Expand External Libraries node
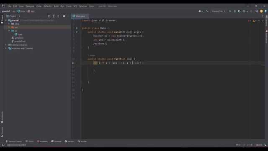The height and width of the screenshot is (151, 268). [x=6, y=45]
